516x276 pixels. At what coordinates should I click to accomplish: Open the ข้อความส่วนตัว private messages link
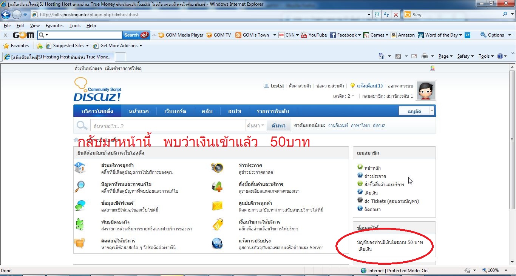(330, 86)
